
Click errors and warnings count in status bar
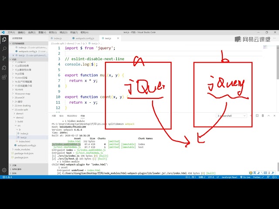click(7, 177)
